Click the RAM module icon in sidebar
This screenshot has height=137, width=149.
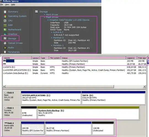[5, 25]
